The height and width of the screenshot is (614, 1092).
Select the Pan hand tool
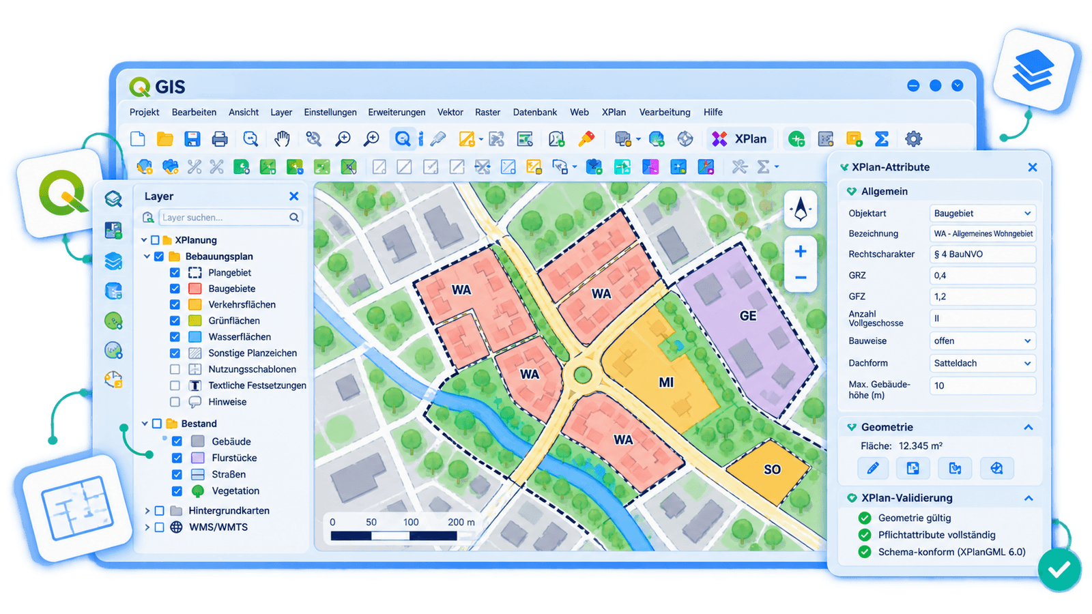[x=282, y=139]
